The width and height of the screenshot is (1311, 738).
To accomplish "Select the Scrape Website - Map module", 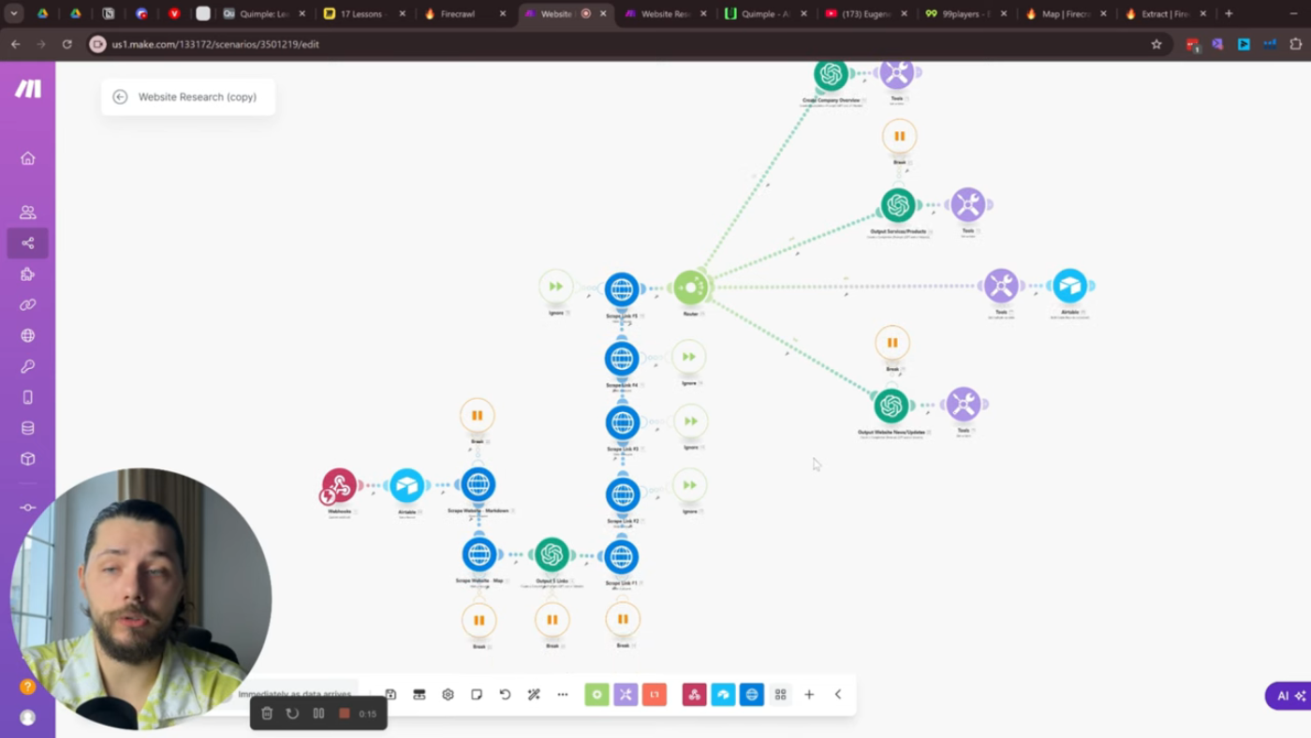I will click(479, 554).
